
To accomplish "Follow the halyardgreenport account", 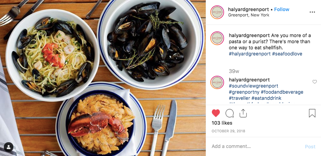I will pos(282,10).
